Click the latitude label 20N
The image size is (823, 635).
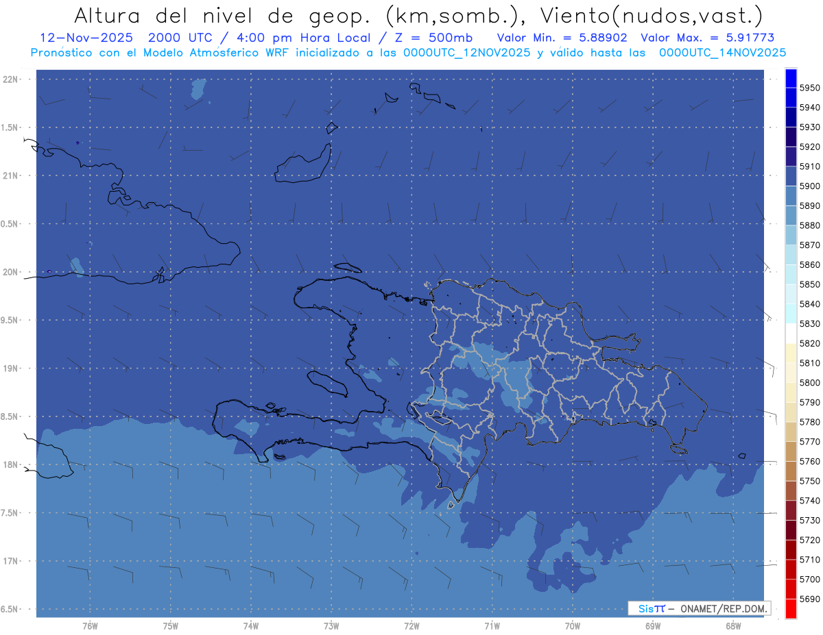(x=10, y=272)
